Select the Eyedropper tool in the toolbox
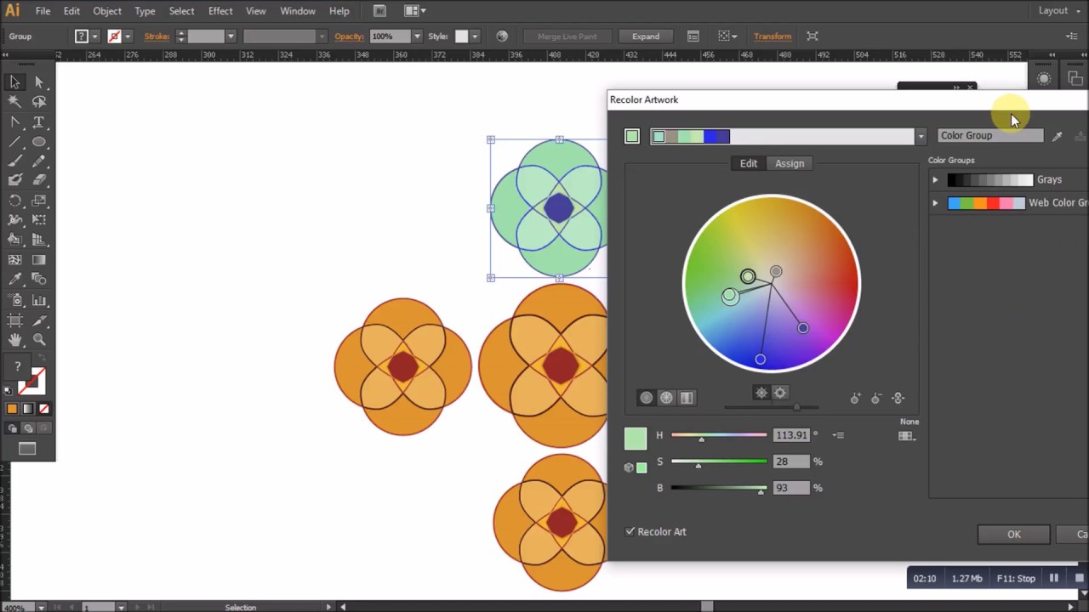 pyautogui.click(x=15, y=280)
